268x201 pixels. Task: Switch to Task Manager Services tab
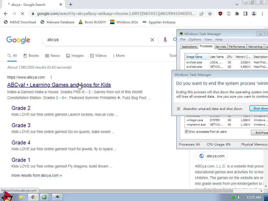(x=221, y=47)
